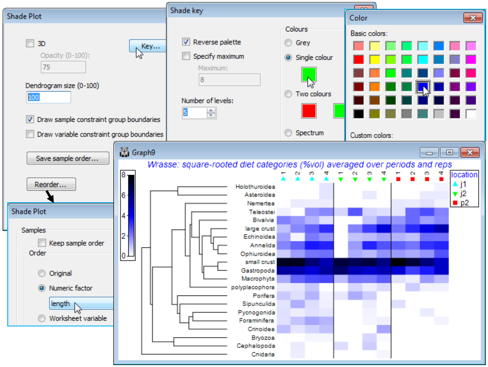This screenshot has height=367, width=488.
Task: Enable Draw variable constraint group boundaries
Action: pos(30,134)
